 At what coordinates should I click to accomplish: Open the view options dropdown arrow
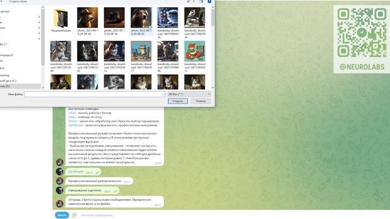(x=194, y=1)
